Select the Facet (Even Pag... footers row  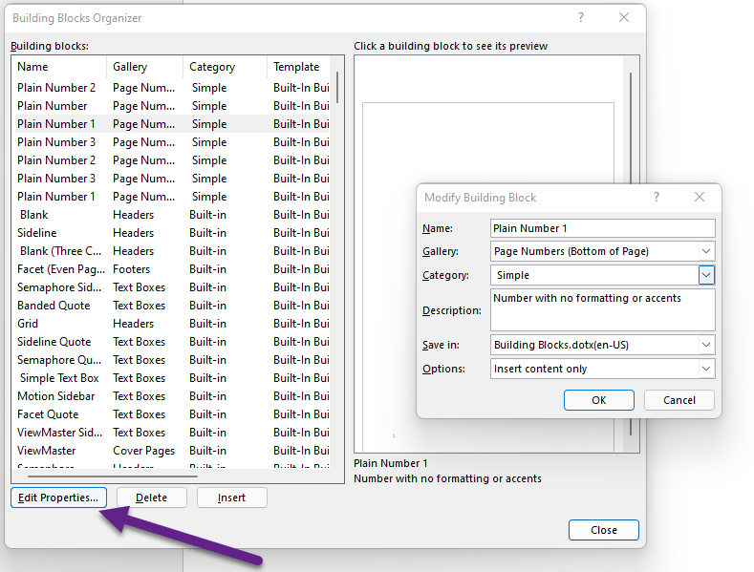(173, 269)
